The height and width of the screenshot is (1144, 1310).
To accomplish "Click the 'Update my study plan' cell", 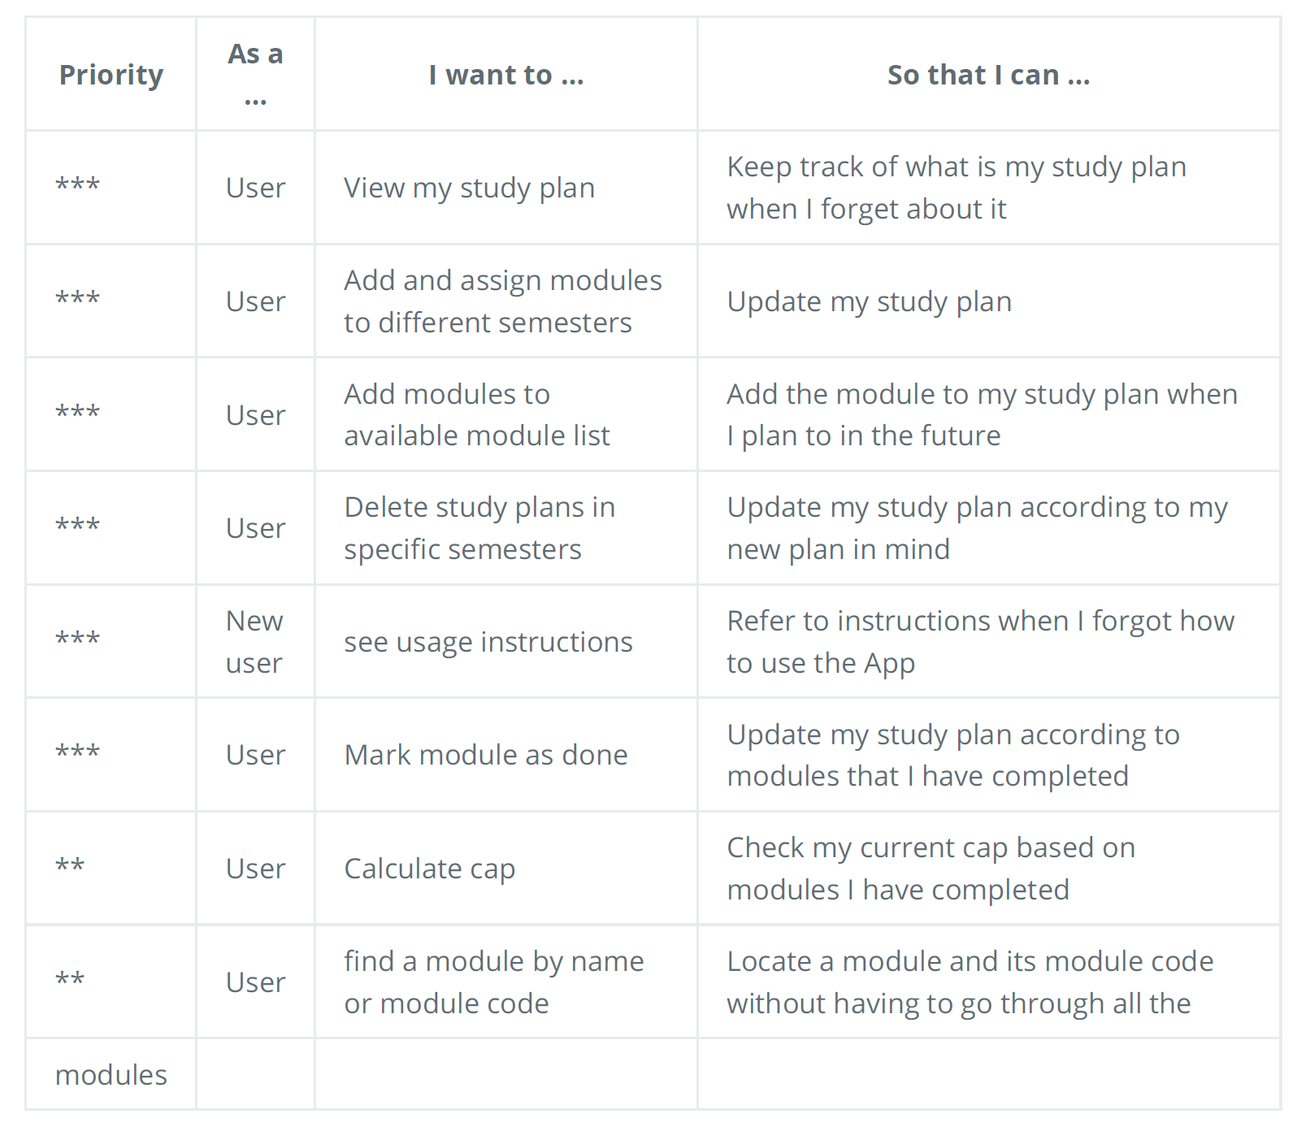I will pos(869,301).
